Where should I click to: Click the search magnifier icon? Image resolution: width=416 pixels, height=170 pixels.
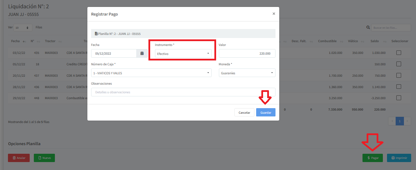tap(368, 27)
